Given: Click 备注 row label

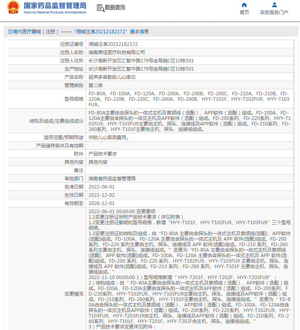Looking at the screenshot, I should 79,170.
